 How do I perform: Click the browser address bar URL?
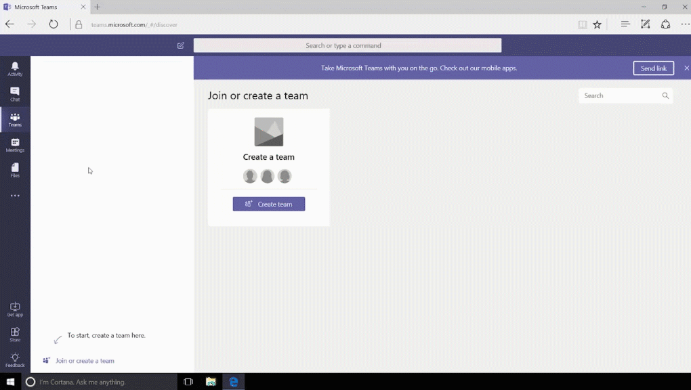point(134,24)
